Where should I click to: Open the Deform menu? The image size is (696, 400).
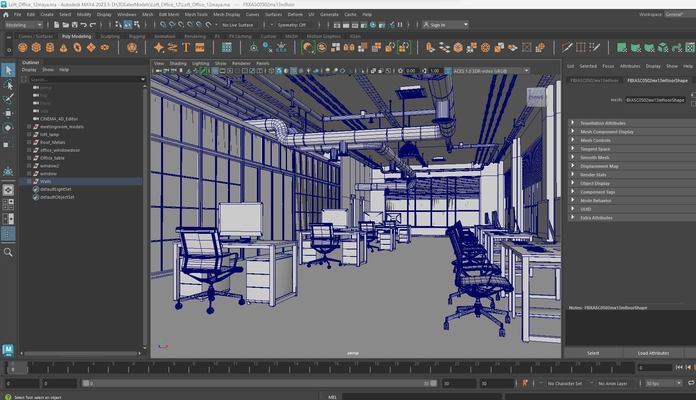(x=295, y=14)
